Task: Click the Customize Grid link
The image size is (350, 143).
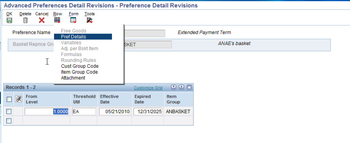Action: coord(148,88)
